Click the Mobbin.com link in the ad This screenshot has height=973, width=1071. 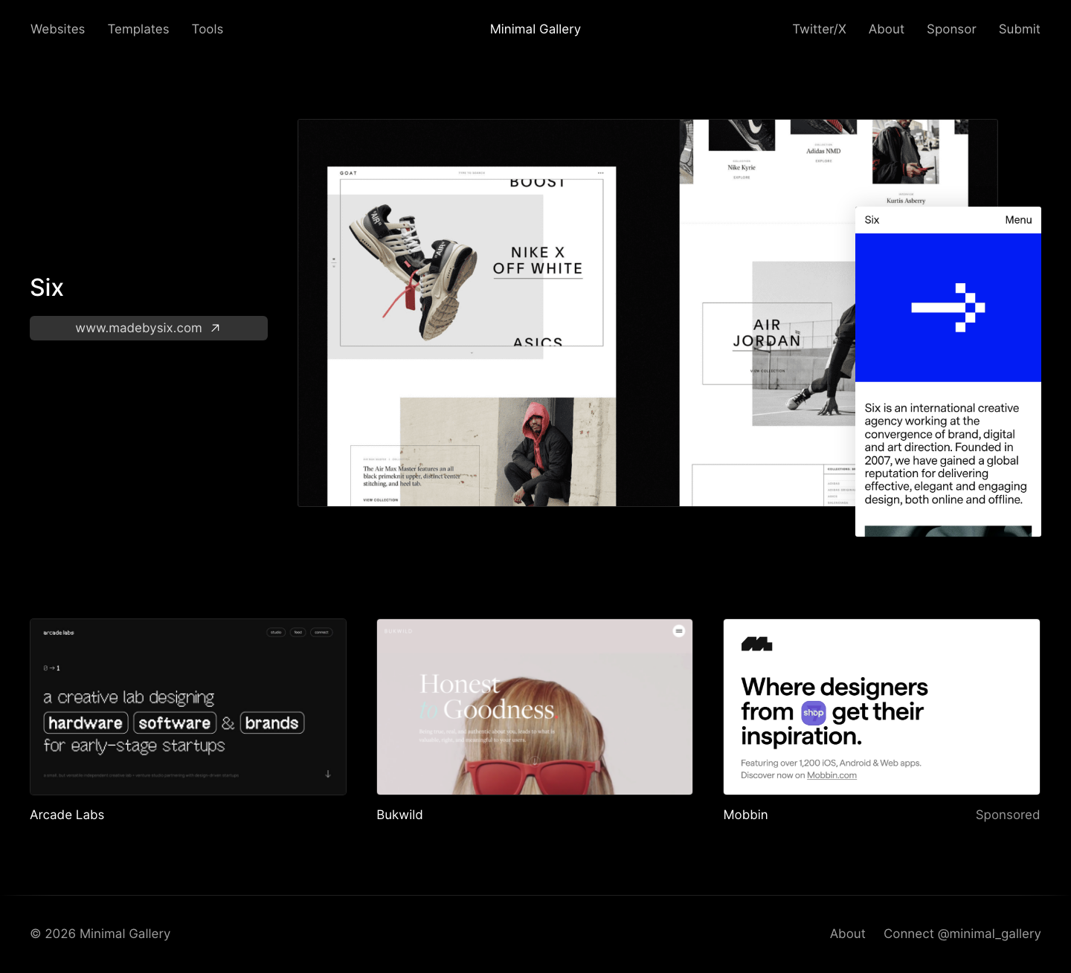(832, 775)
